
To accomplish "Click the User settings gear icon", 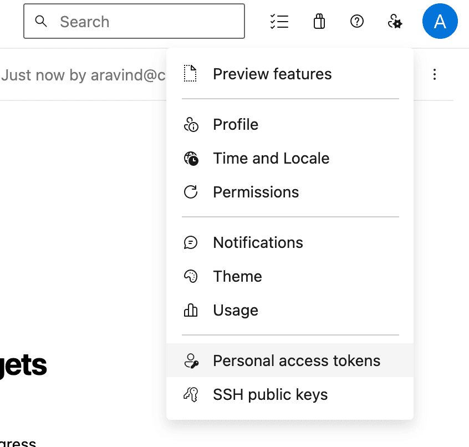I will (395, 22).
